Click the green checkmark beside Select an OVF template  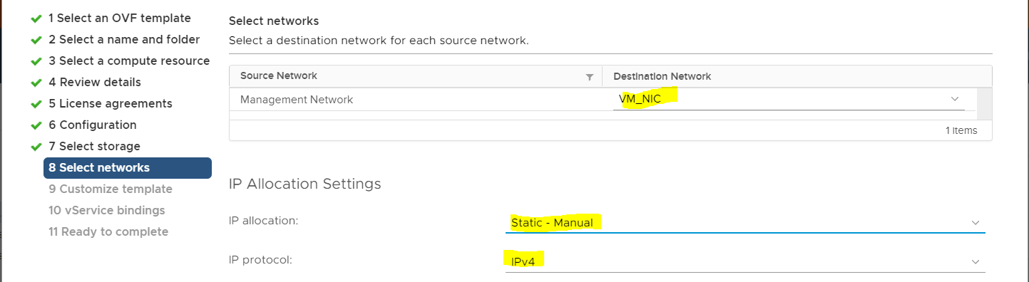click(36, 19)
